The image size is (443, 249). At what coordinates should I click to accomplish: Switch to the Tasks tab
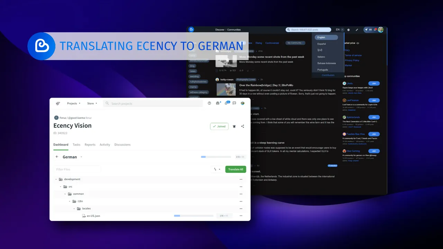click(76, 145)
